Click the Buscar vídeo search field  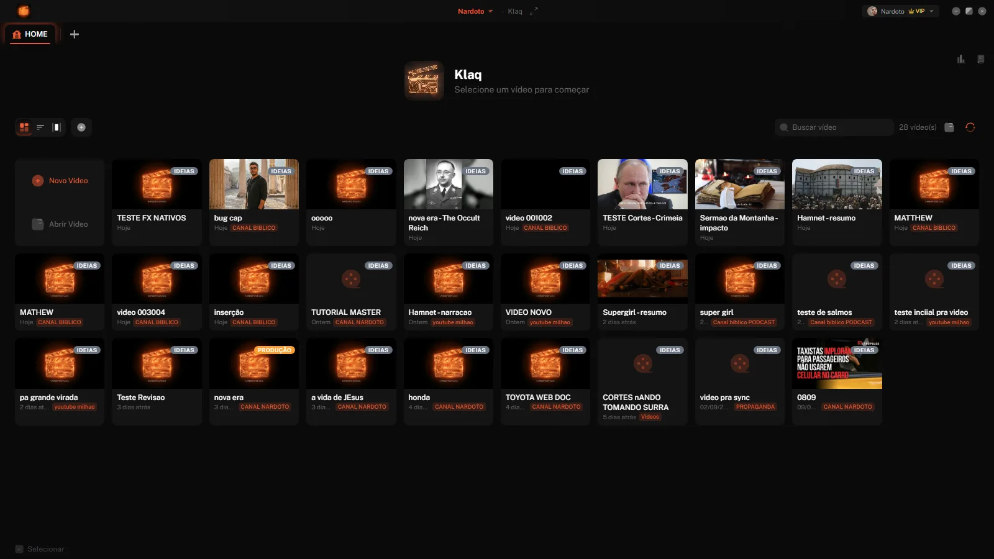point(834,127)
